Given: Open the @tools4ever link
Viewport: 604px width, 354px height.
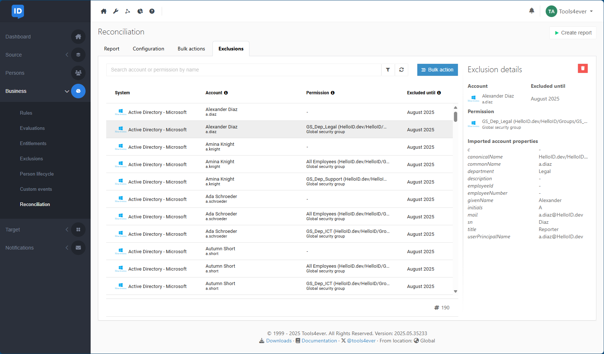Looking at the screenshot, I should 361,341.
